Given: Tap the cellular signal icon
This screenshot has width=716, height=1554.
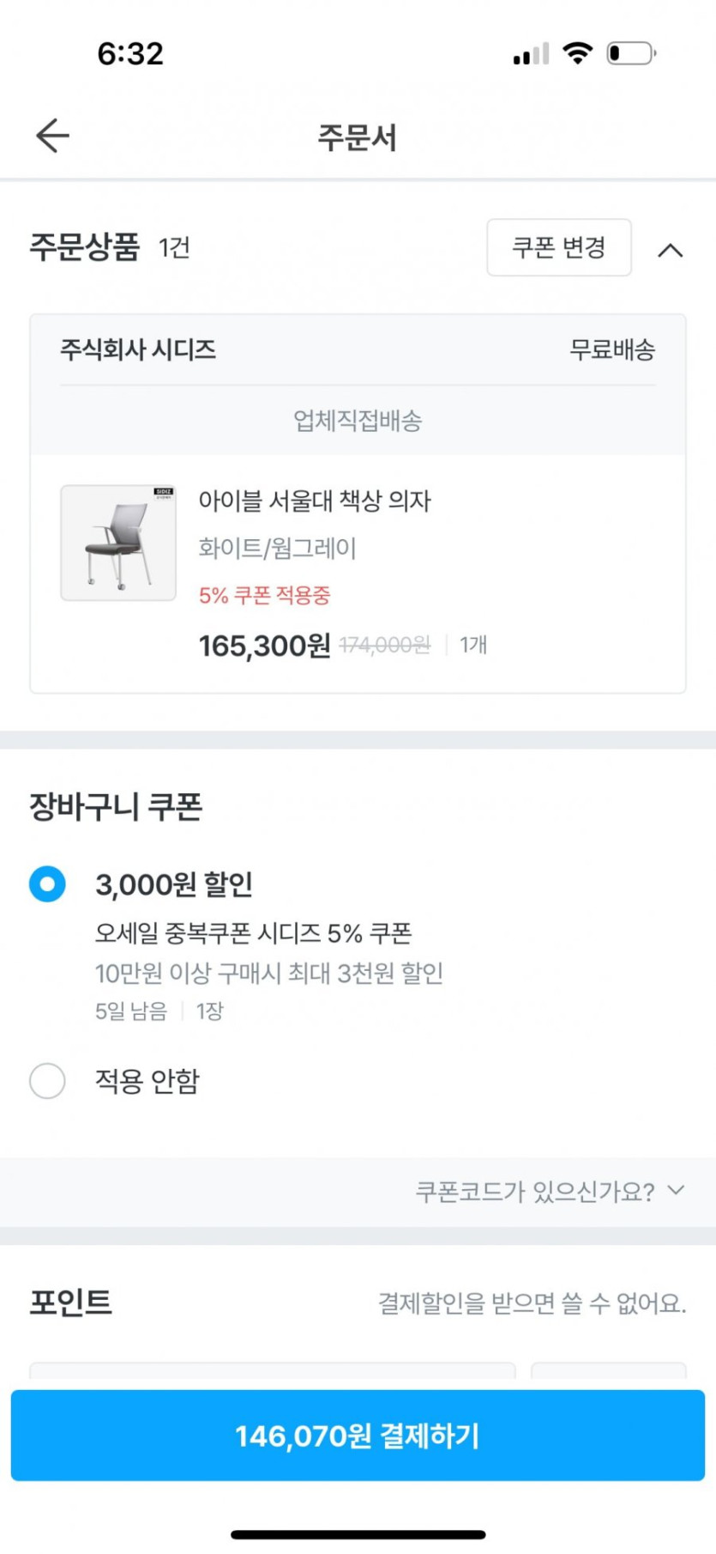Looking at the screenshot, I should 531,54.
